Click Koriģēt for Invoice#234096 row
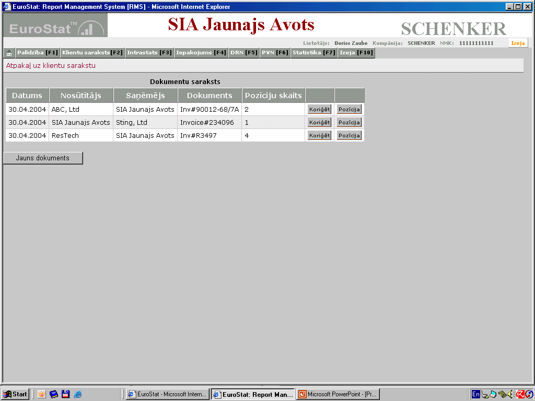The width and height of the screenshot is (535, 401). pos(319,122)
